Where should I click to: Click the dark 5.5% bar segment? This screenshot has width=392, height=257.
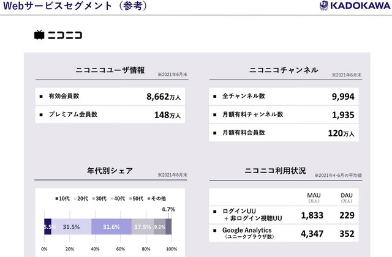pyautogui.click(x=48, y=227)
